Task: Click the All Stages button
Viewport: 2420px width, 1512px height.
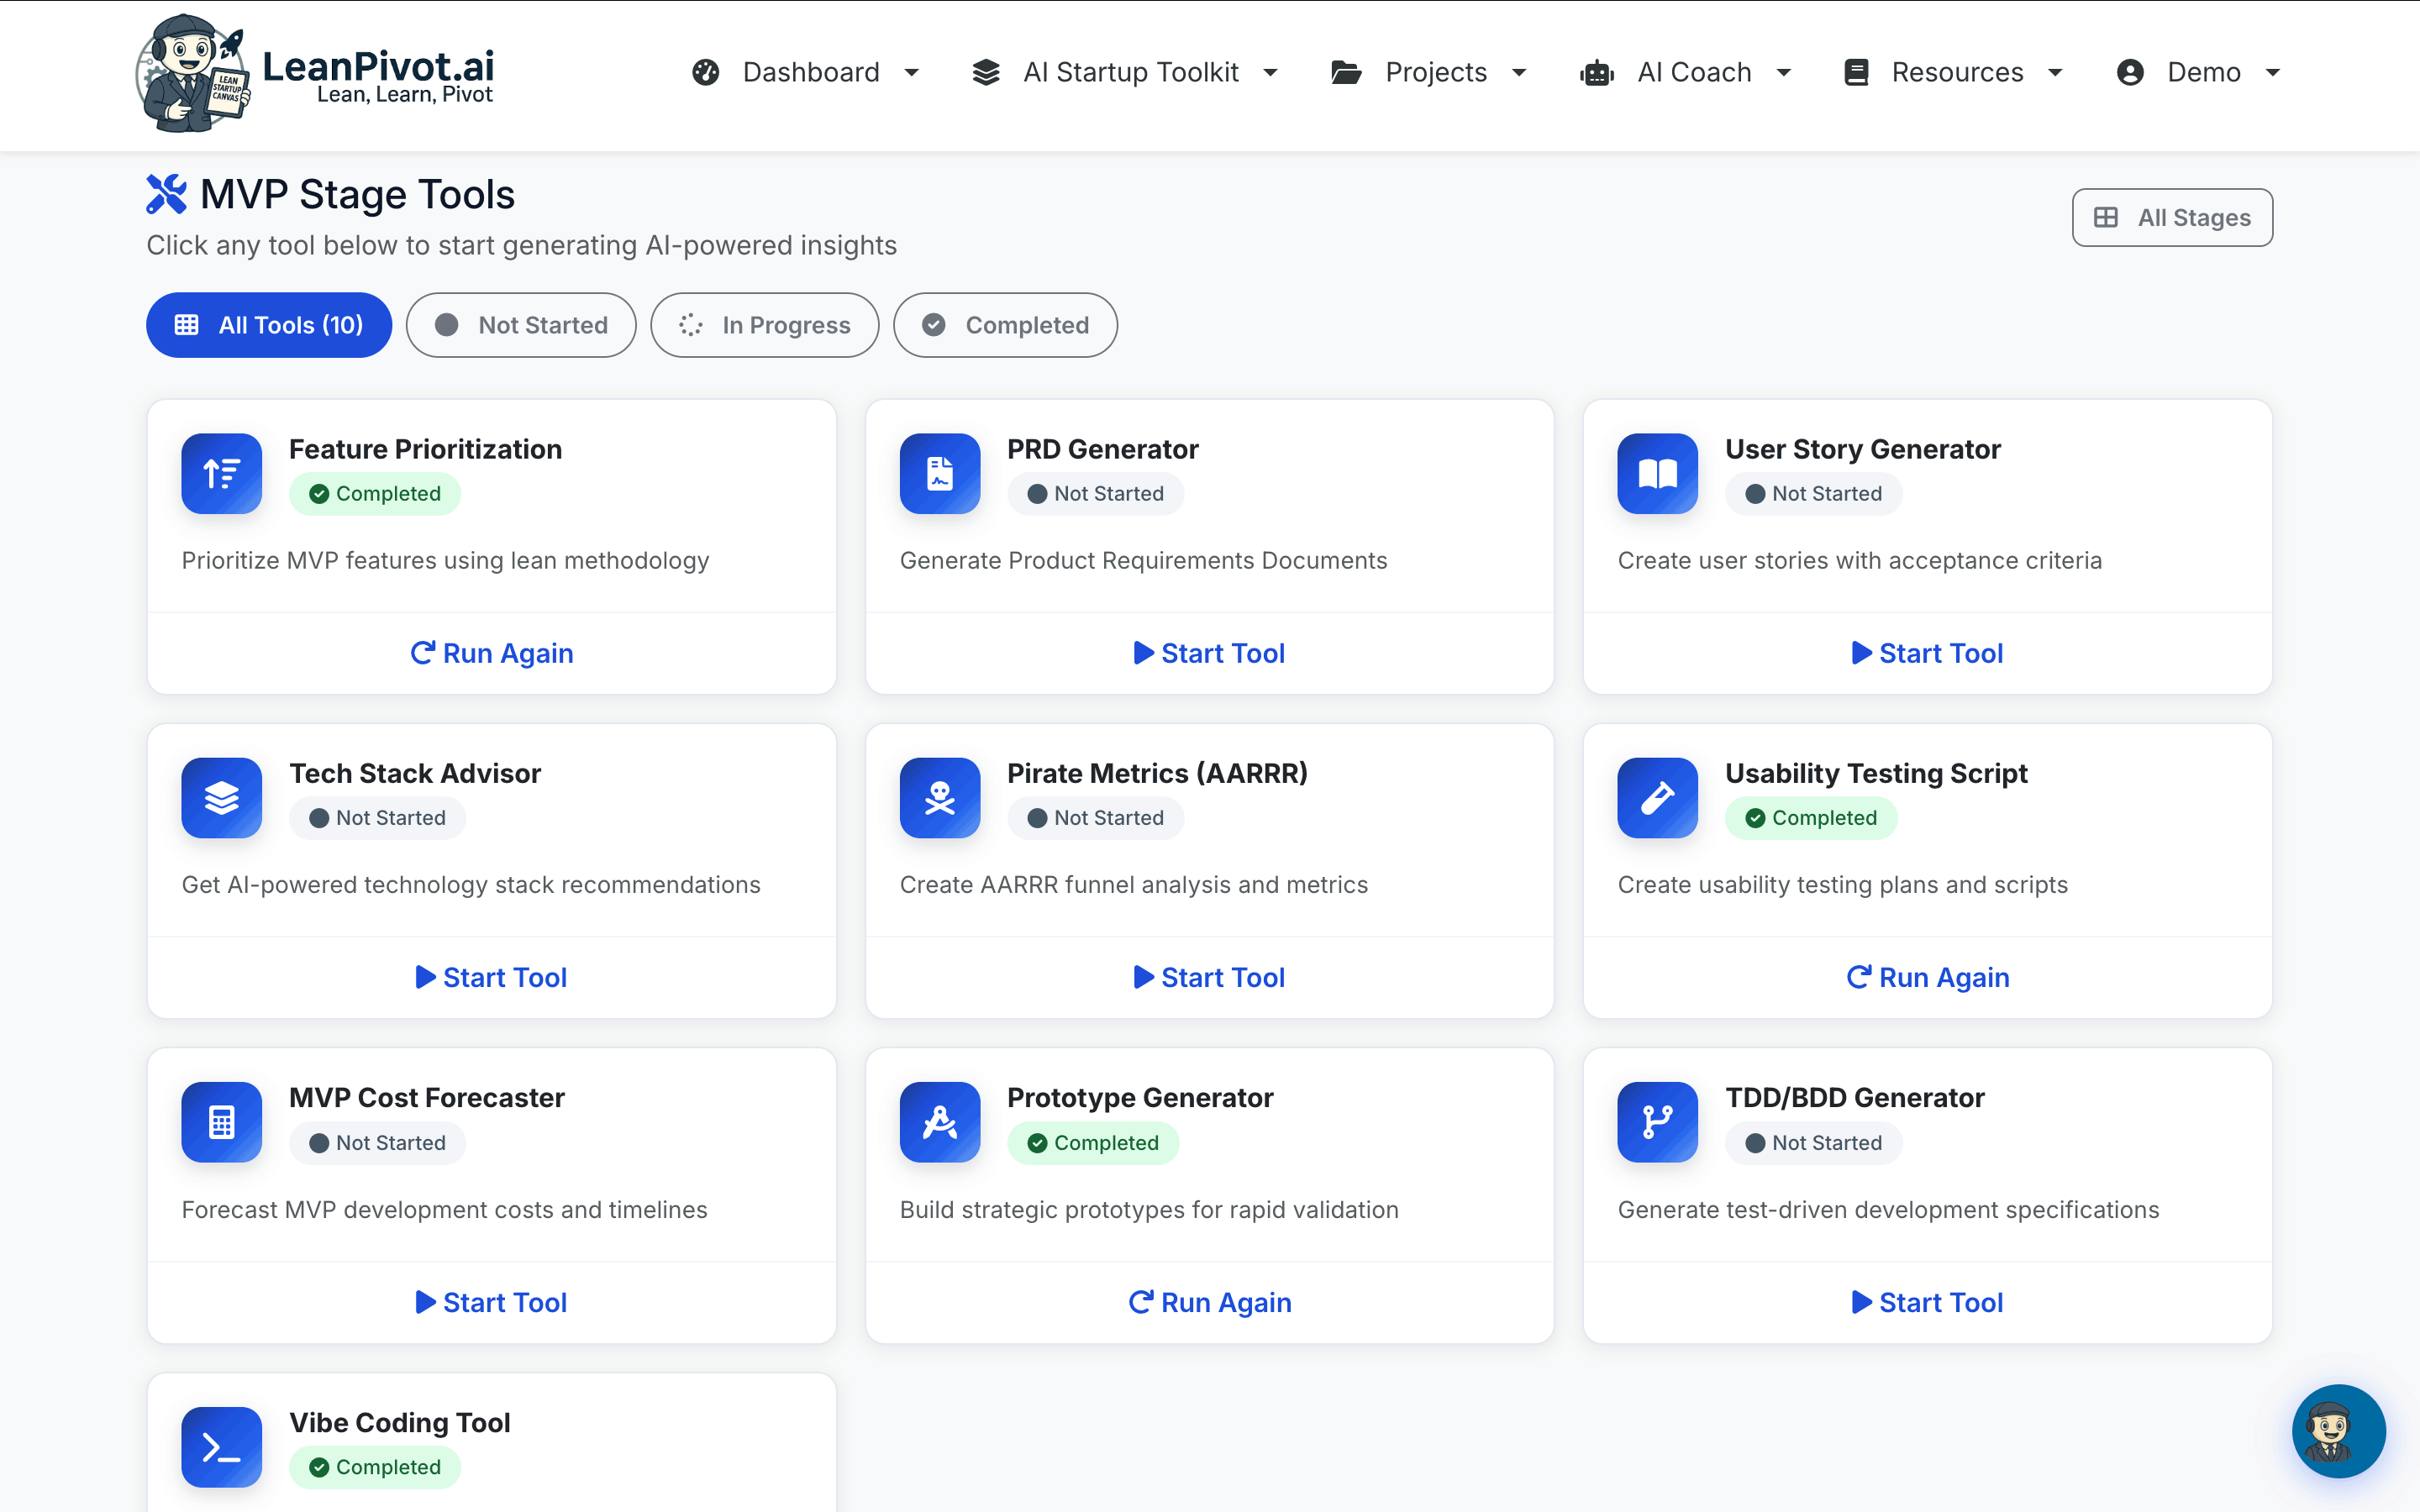Action: pyautogui.click(x=2172, y=217)
